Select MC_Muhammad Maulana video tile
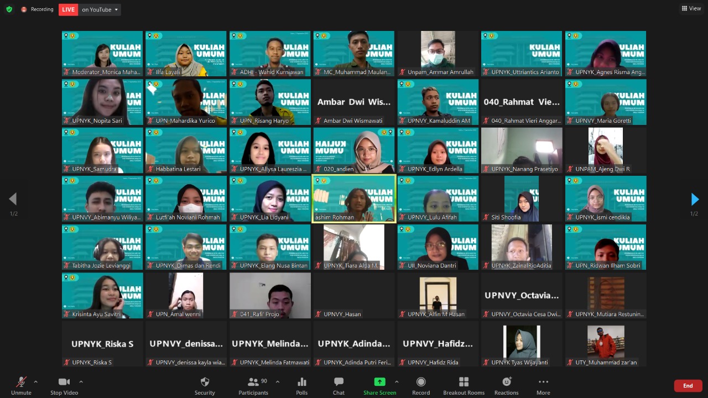This screenshot has height=398, width=708. tap(354, 54)
